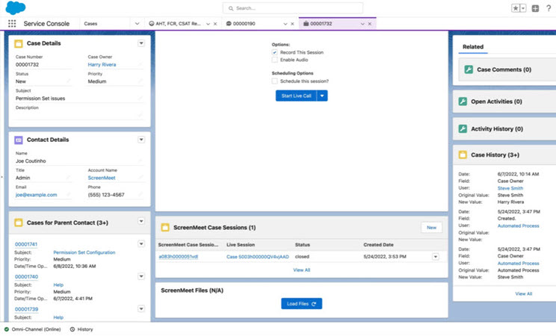Image resolution: width=556 pixels, height=336 pixels.
Task: Click the Activity History wrench icon
Action: click(463, 128)
